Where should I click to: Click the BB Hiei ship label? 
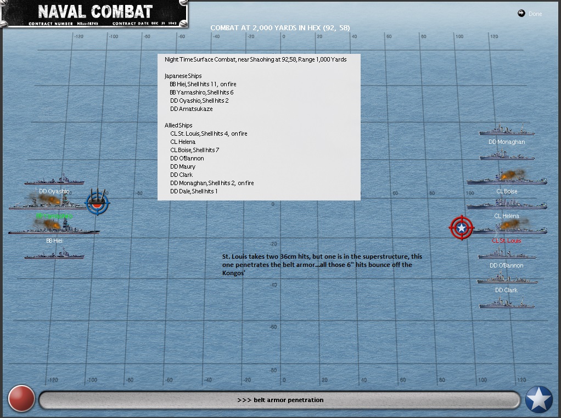tap(54, 241)
